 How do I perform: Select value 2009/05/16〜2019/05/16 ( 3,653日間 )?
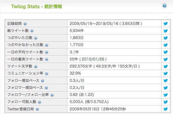pos(106,24)
